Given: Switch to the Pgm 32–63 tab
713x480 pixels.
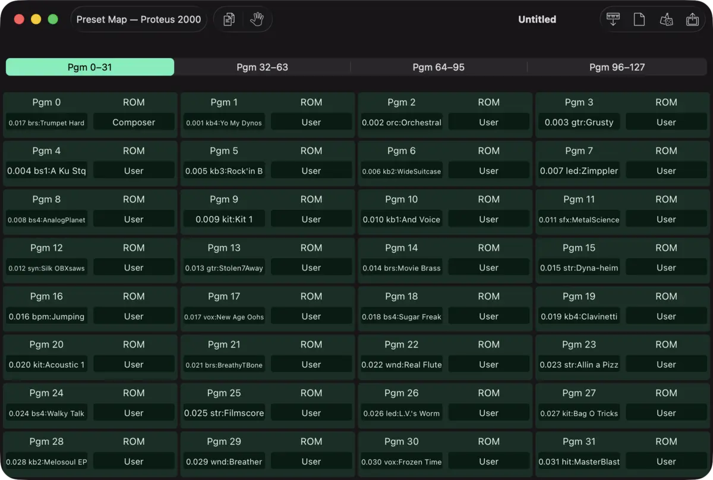Looking at the screenshot, I should (262, 67).
